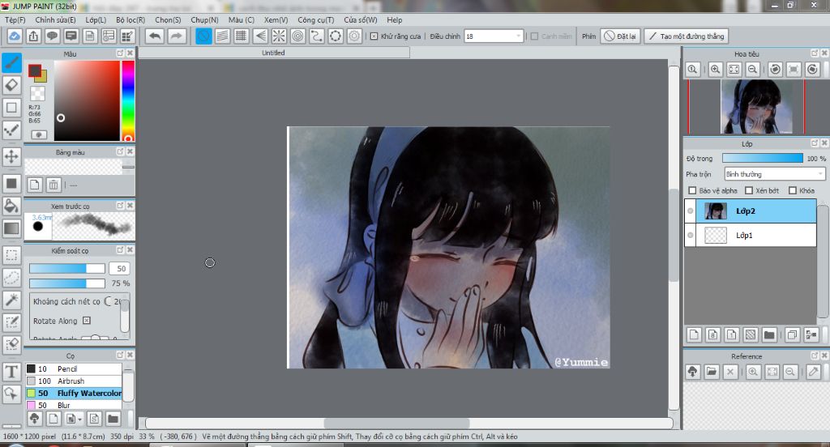Zoom out on the navigator panel
The height and width of the screenshot is (447, 830).
[752, 70]
